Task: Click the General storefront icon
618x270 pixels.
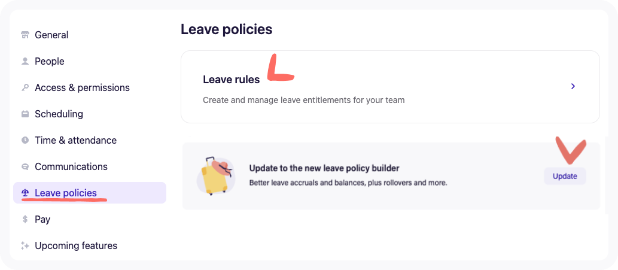Action: 25,35
